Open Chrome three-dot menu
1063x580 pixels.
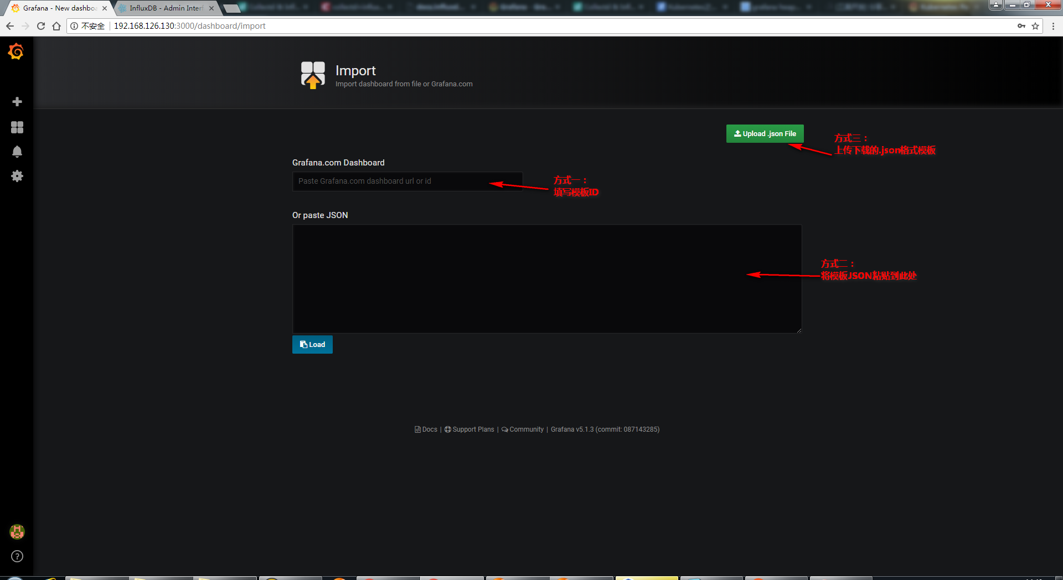coord(1053,26)
